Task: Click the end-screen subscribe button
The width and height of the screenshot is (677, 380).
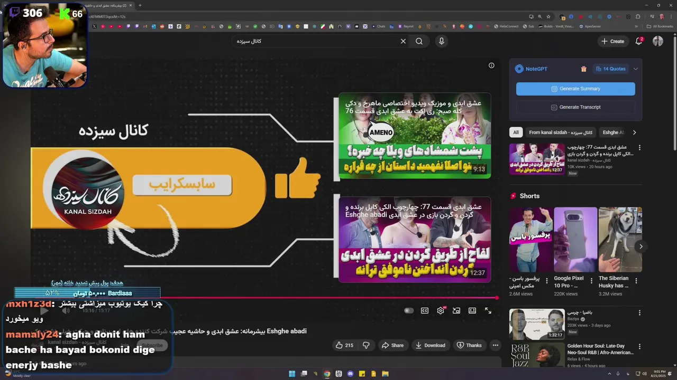Action: [x=182, y=185]
